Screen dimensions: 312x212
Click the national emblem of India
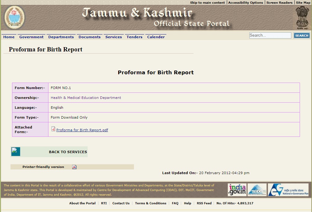point(302,17)
